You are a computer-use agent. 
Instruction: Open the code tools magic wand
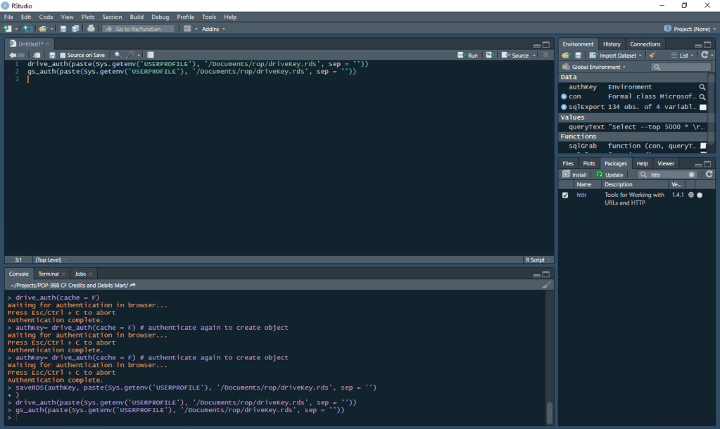[x=130, y=55]
